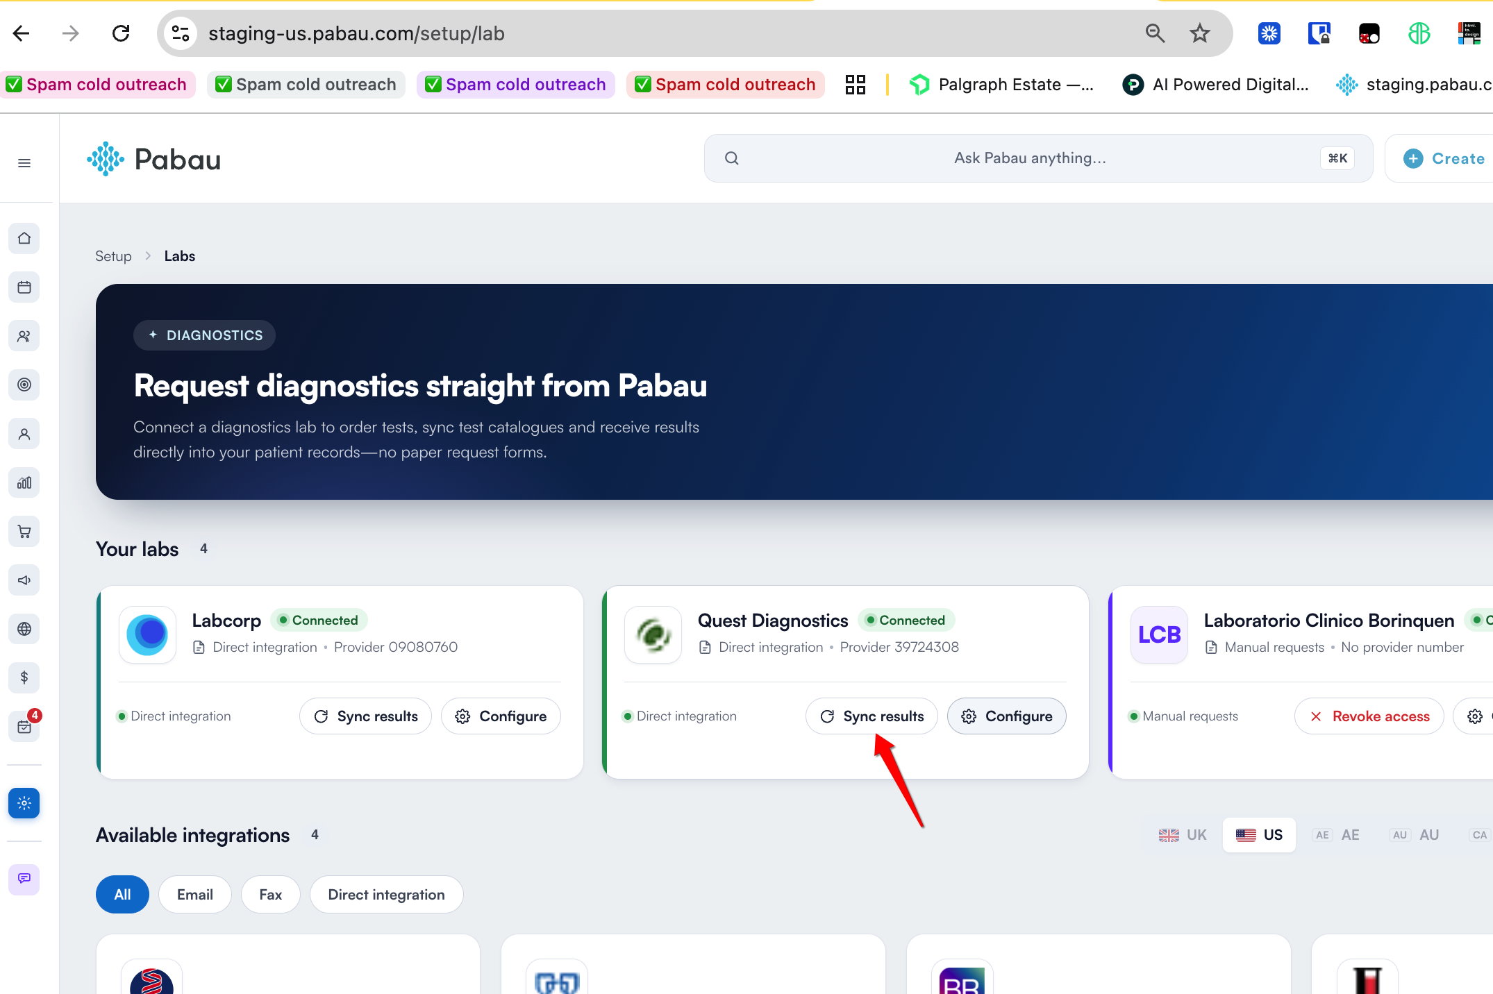Viewport: 1493px width, 994px height.
Task: Open the dollar sign Finance sidebar icon
Action: [24, 677]
